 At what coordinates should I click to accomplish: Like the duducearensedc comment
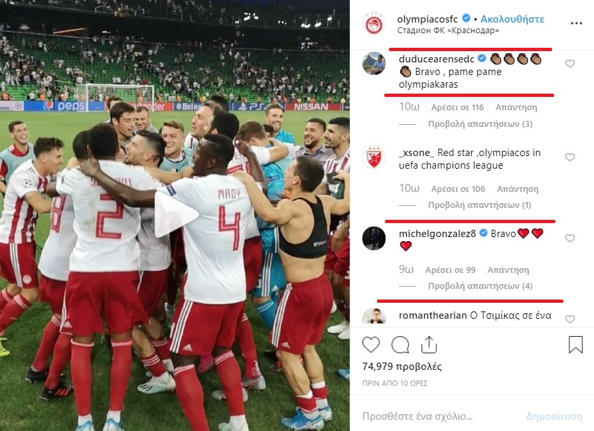tap(570, 64)
